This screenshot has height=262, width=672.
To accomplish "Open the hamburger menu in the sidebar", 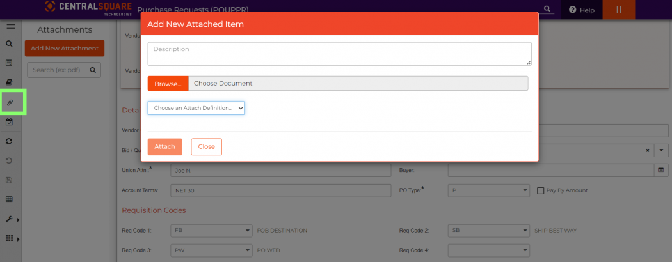I will tap(11, 27).
